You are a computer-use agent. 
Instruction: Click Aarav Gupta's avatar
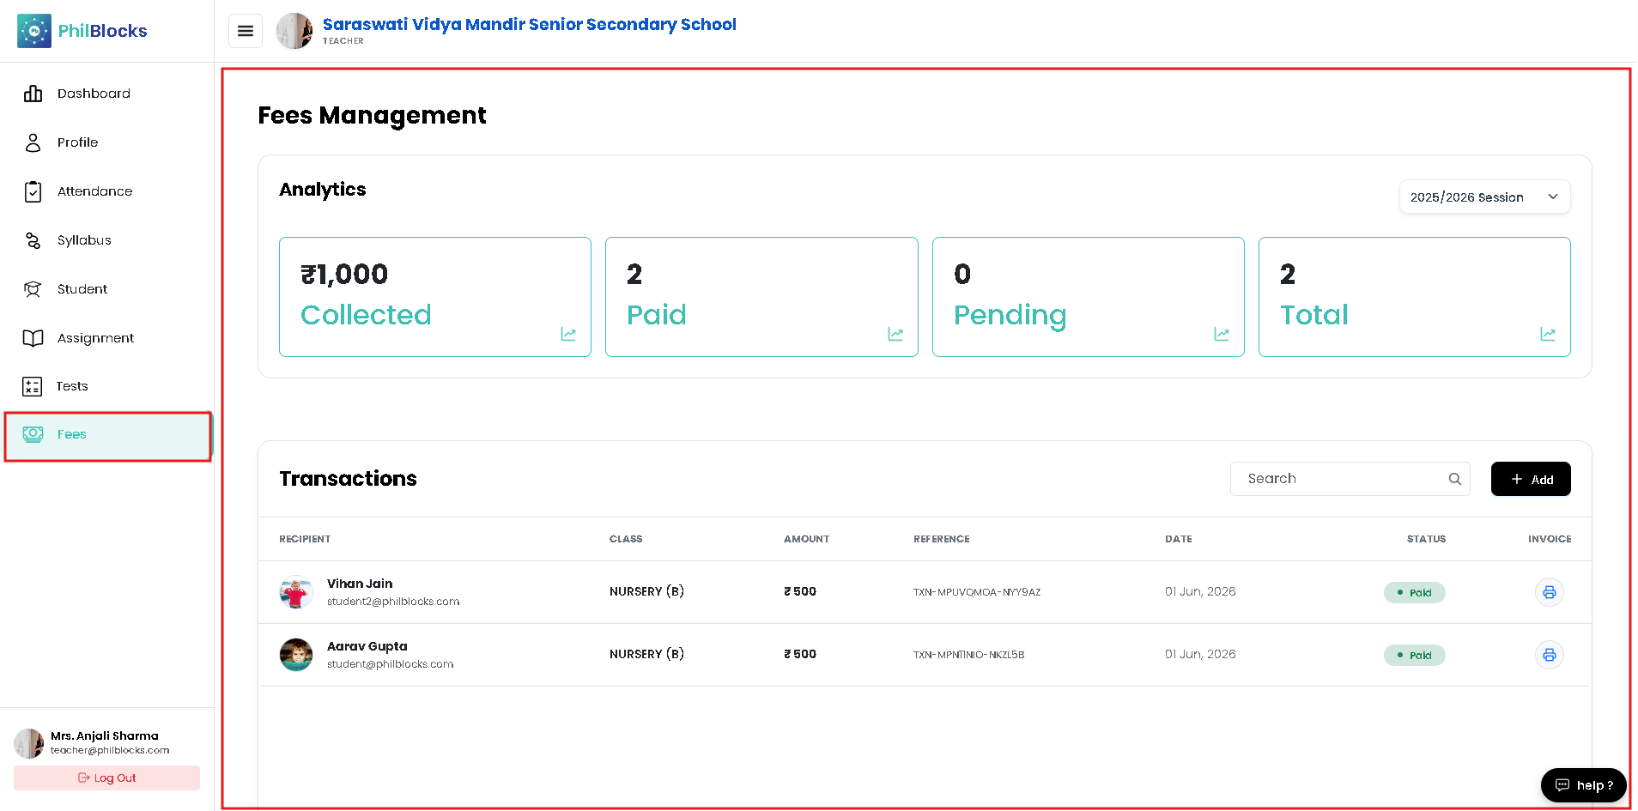(296, 655)
